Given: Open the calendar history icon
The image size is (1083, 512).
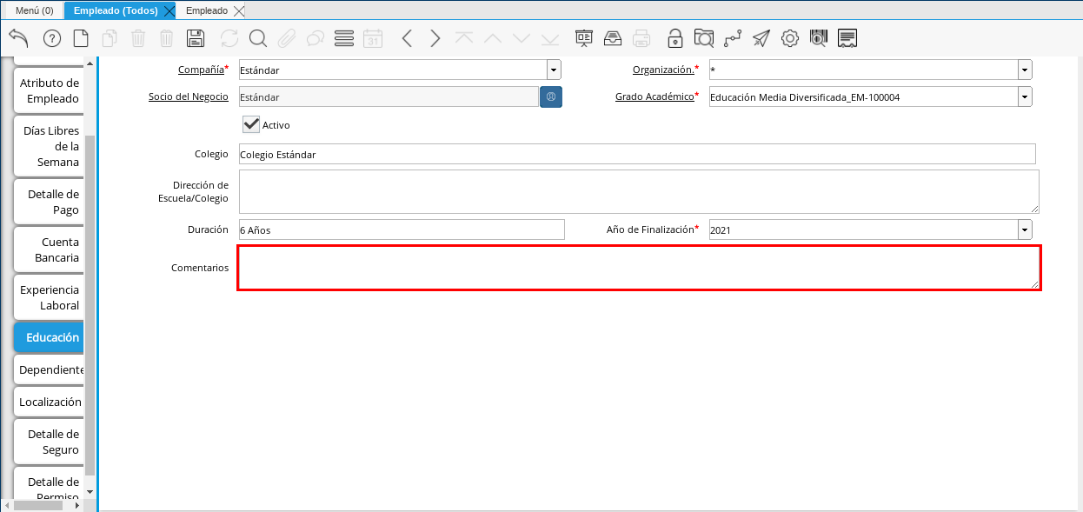Looking at the screenshot, I should pos(373,38).
